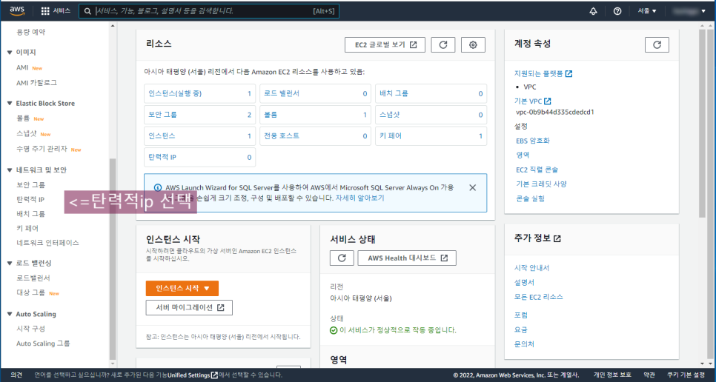Refresh the 리소스 panel
Screen dimensions: 716x382
(x=443, y=44)
